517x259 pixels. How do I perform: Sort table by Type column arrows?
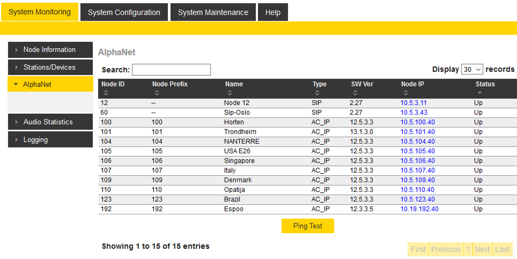click(x=317, y=93)
